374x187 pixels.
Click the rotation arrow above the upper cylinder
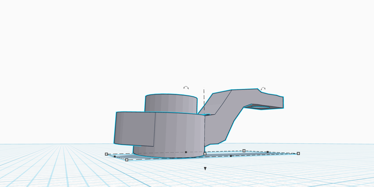click(x=186, y=88)
